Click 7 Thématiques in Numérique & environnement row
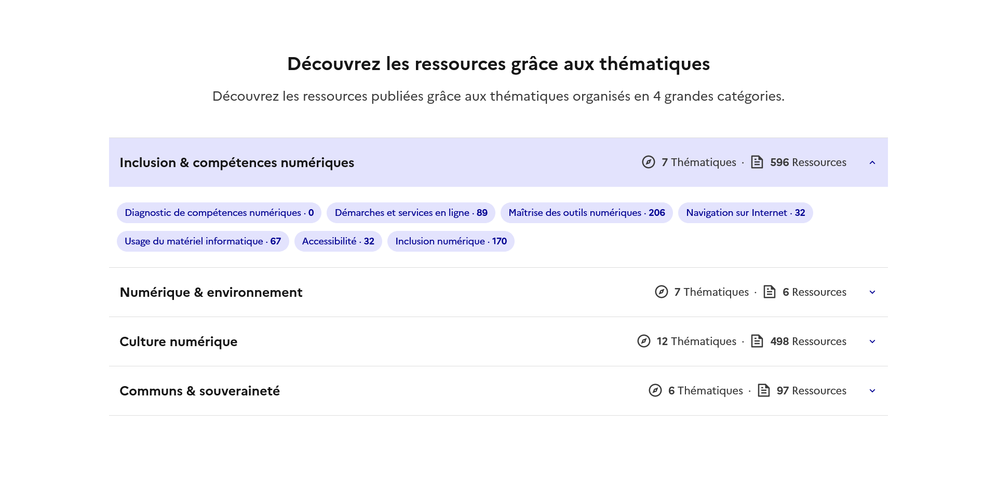Viewport: 997px width, 493px height. [711, 292]
